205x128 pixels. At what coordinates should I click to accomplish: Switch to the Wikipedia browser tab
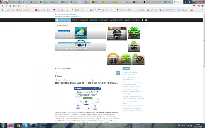[x=86, y=2]
